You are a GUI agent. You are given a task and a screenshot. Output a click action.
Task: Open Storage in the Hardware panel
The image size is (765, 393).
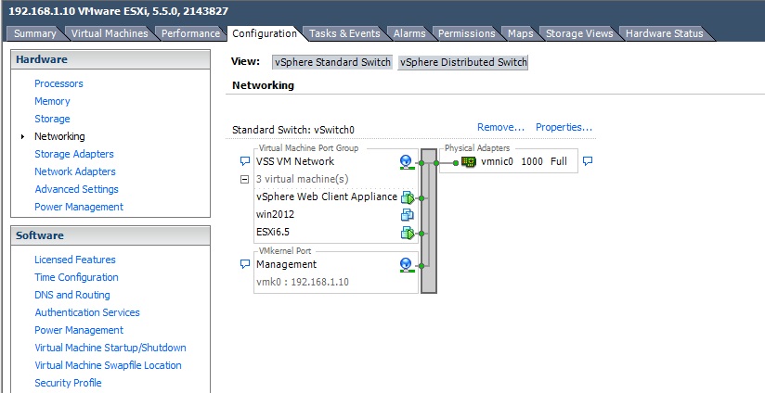click(x=52, y=119)
